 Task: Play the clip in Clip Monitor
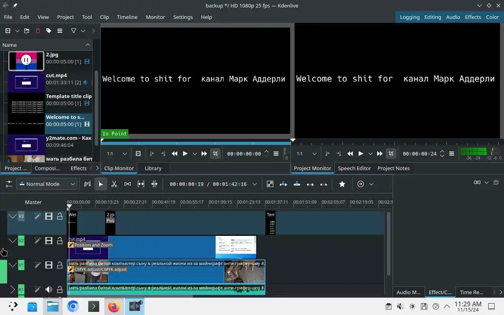185,154
